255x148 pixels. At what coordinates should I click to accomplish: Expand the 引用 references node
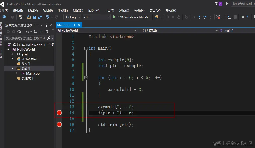(x=12, y=54)
